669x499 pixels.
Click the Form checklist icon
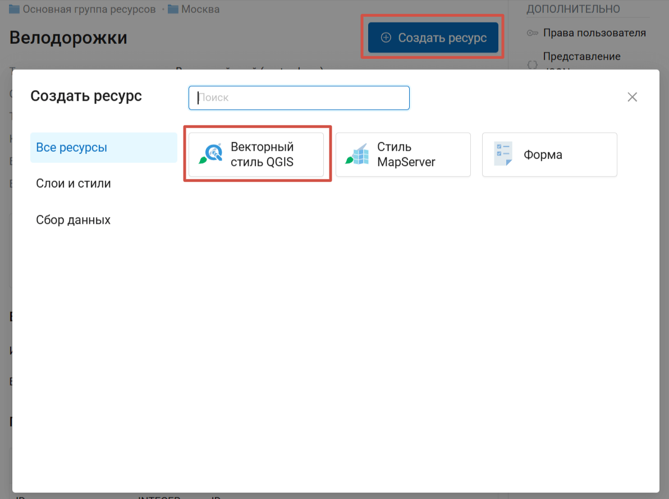tap(503, 155)
